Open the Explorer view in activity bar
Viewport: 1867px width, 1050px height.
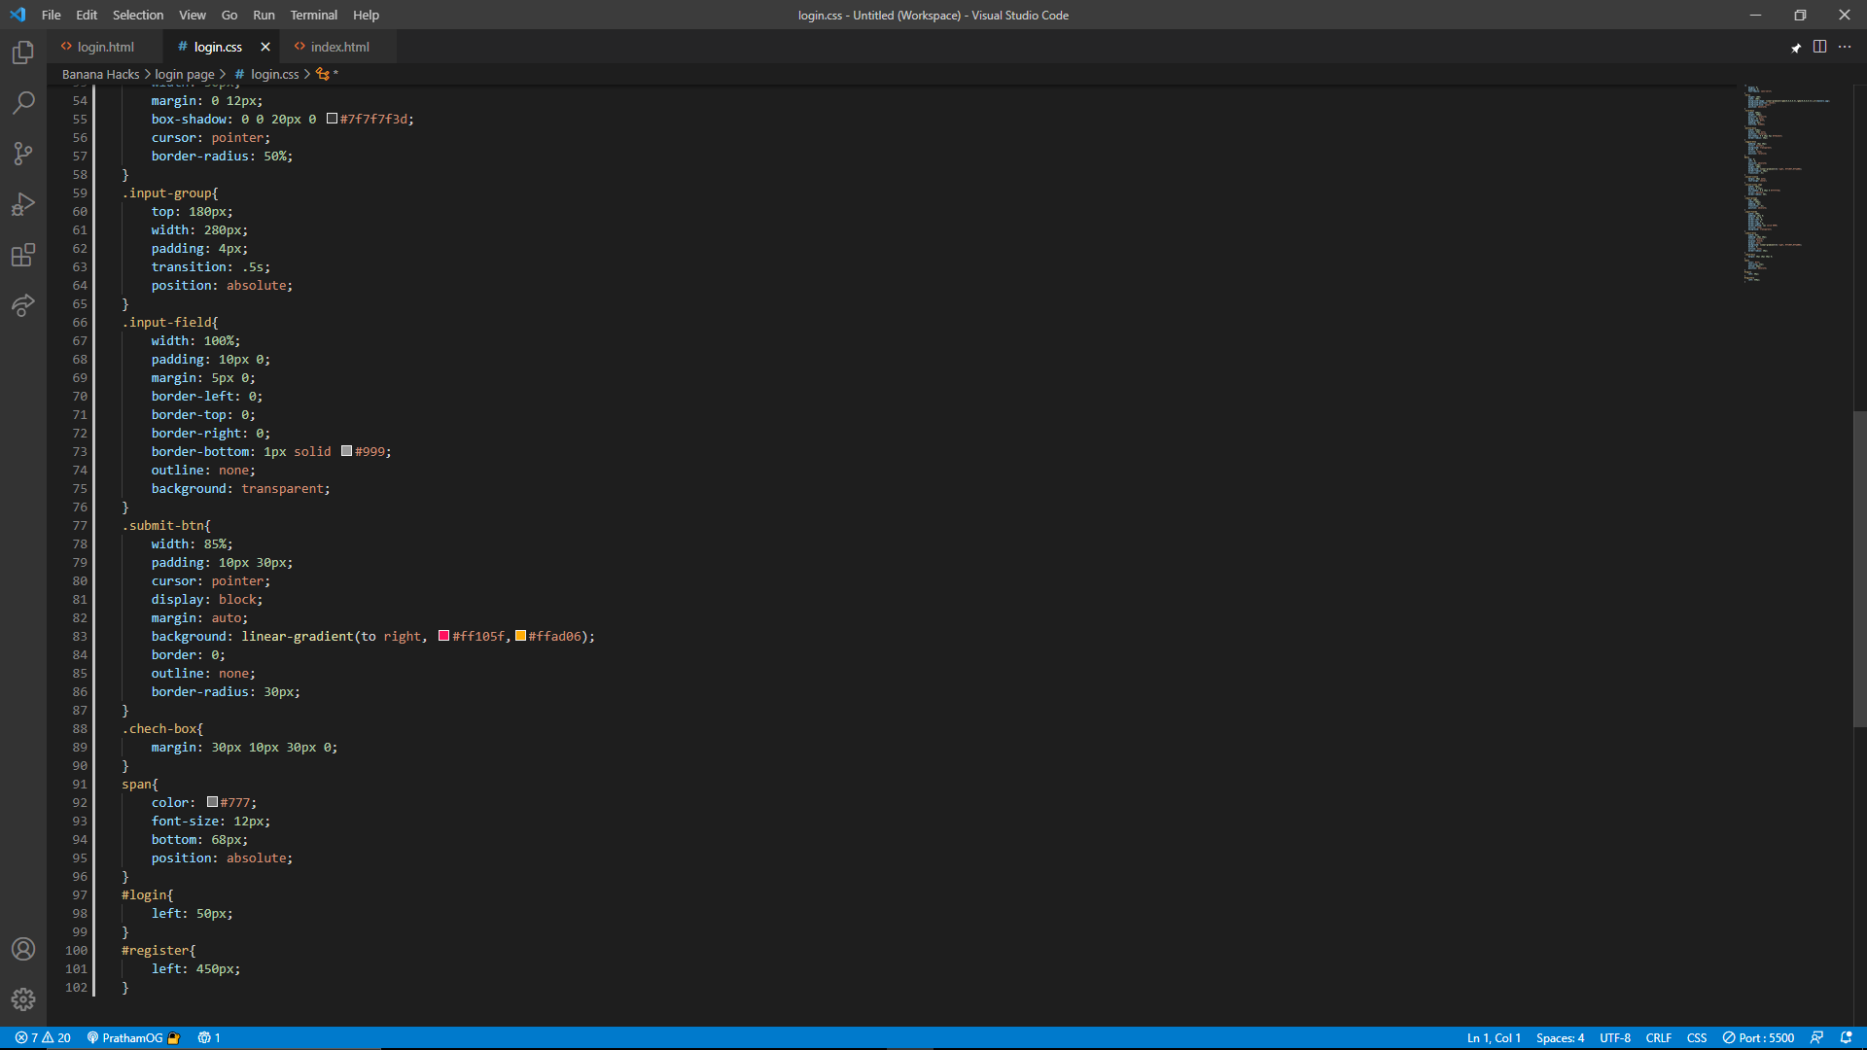[23, 52]
